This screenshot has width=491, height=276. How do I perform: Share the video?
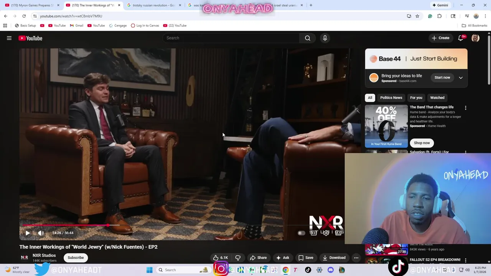click(258, 258)
